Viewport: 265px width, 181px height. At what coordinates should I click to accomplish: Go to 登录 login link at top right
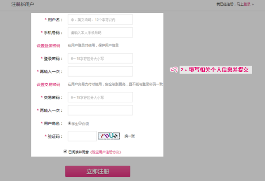[x=247, y=4]
